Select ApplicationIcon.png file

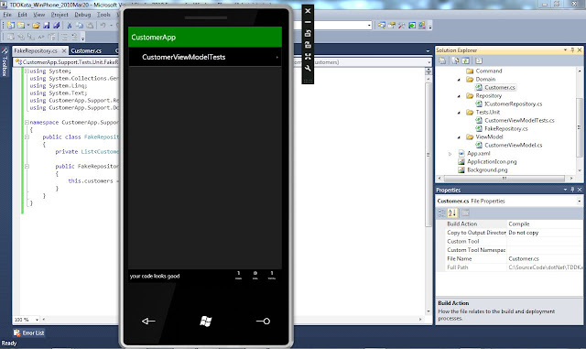(492, 161)
